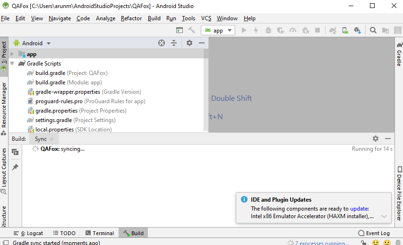Open Device File Explorer side panel

pyautogui.click(x=399, y=194)
